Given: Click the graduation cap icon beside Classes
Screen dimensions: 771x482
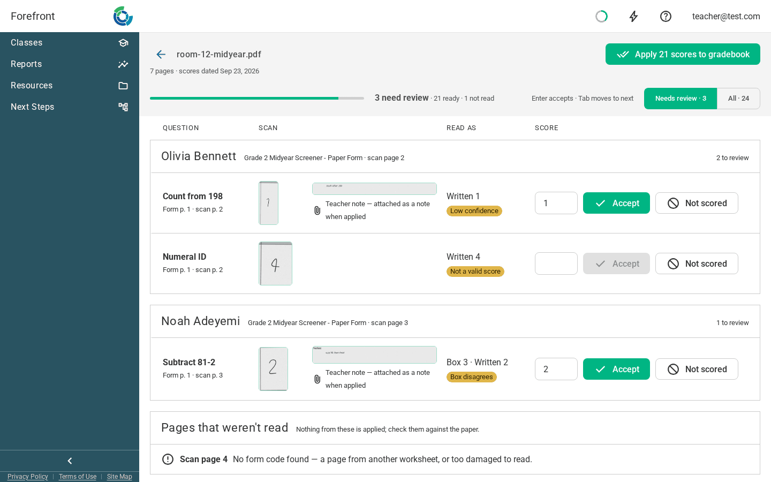Looking at the screenshot, I should pos(123,43).
